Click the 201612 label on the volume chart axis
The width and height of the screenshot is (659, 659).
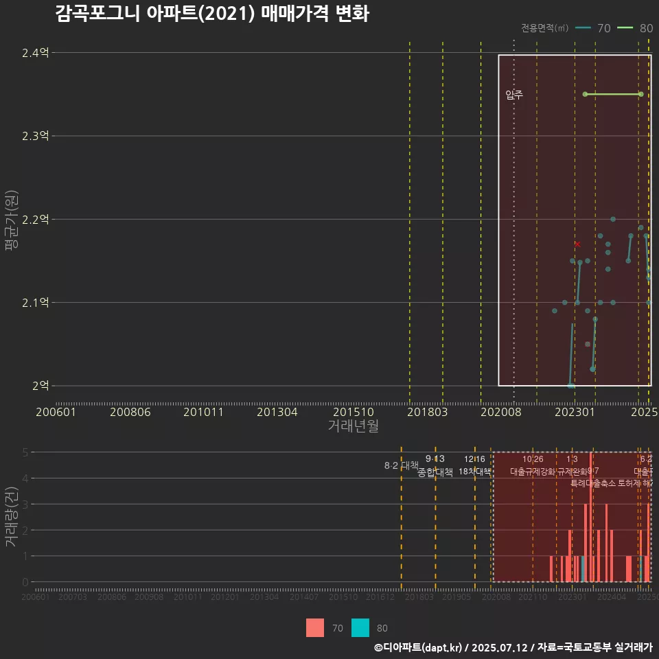click(x=380, y=597)
